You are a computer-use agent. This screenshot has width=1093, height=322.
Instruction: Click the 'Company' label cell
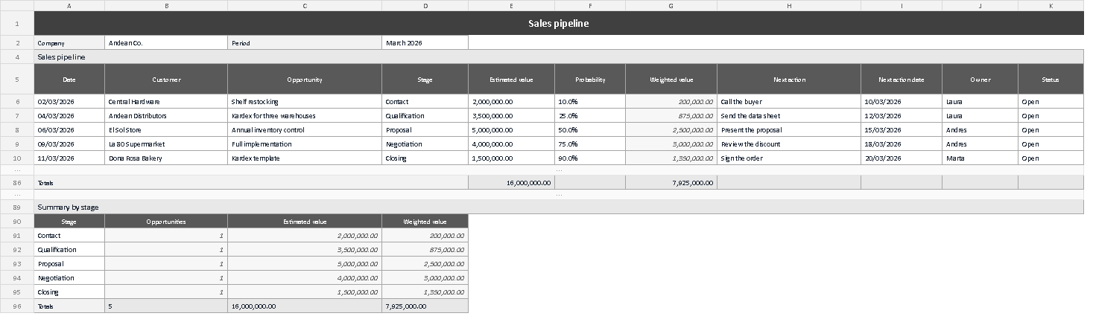tap(69, 43)
